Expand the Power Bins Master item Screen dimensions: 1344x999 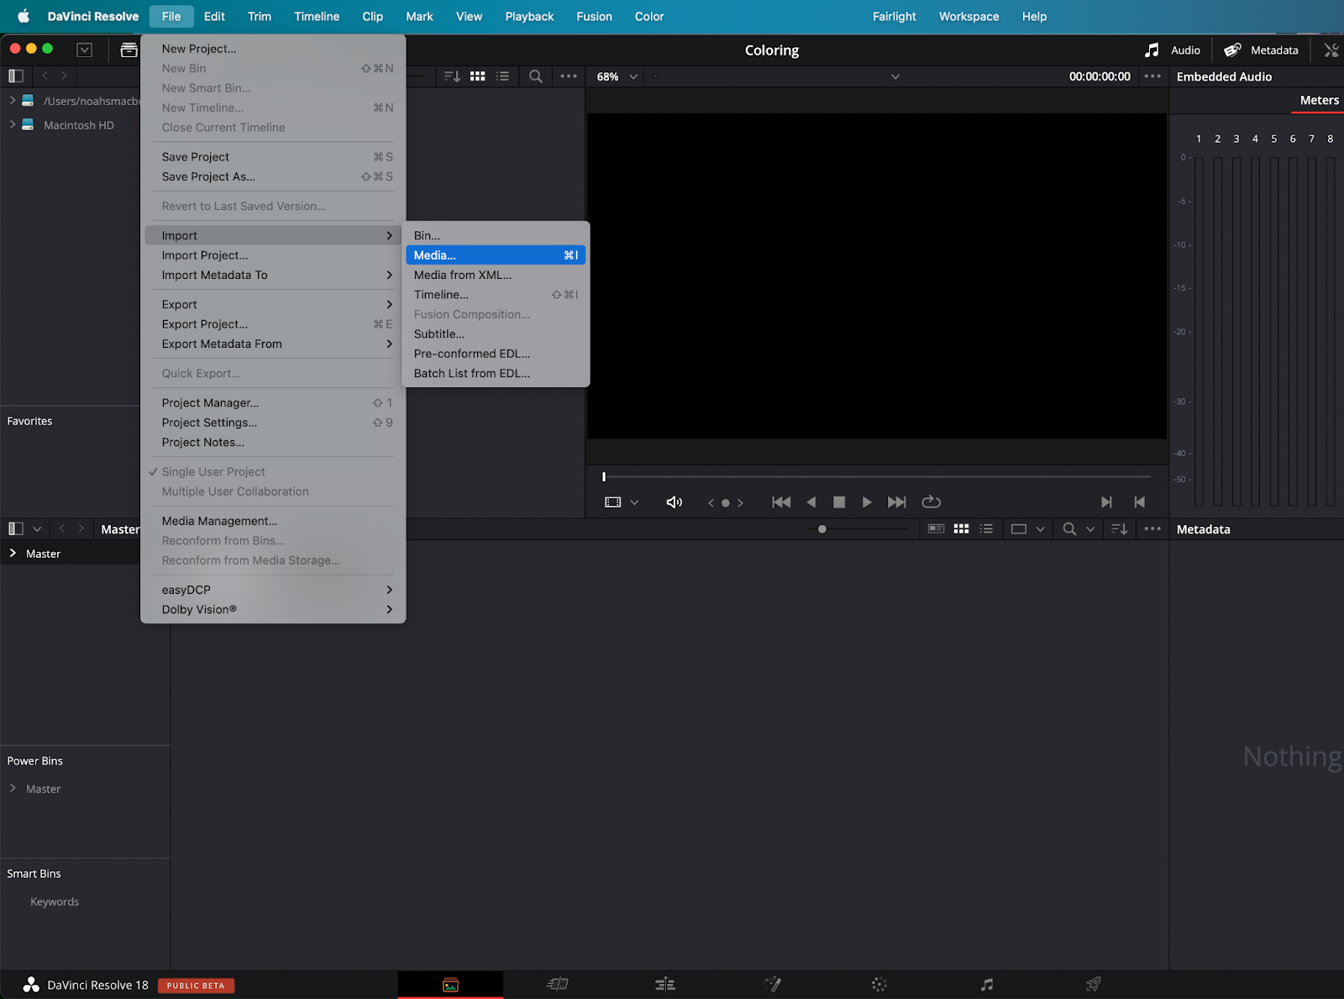(x=13, y=789)
